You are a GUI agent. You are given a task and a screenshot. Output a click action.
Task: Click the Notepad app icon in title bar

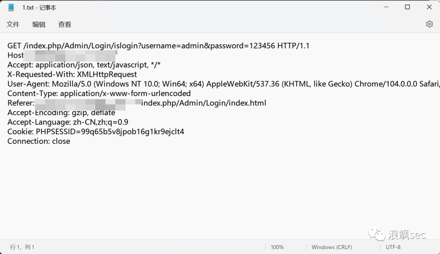pos(11,7)
